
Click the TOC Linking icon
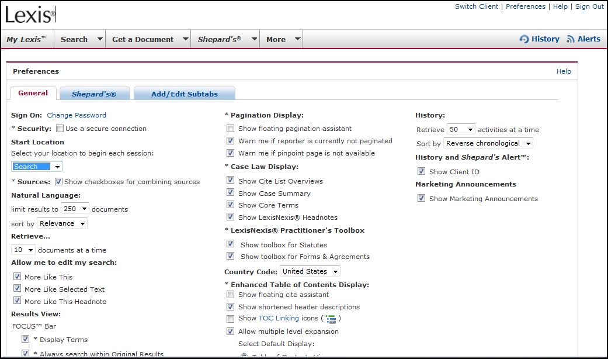coord(331,319)
